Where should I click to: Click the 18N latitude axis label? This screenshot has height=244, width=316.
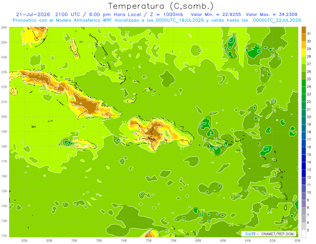click(x=4, y=146)
